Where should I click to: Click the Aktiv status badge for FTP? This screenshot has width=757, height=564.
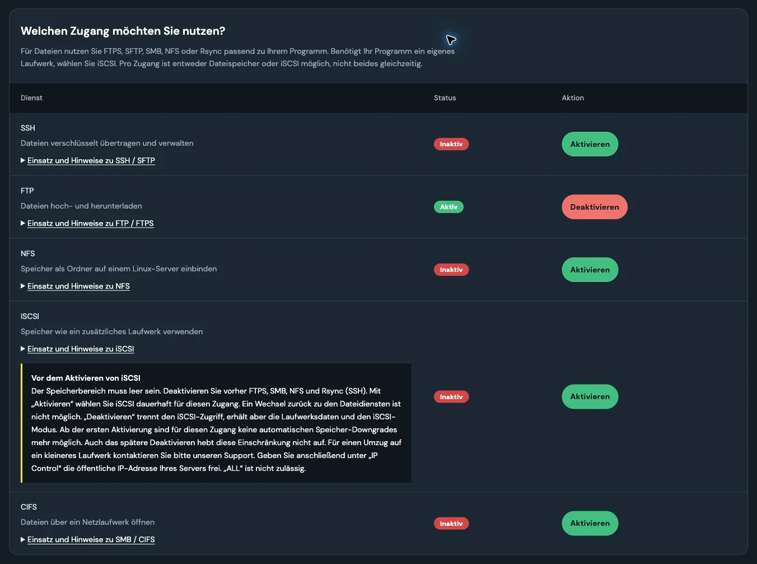point(448,207)
